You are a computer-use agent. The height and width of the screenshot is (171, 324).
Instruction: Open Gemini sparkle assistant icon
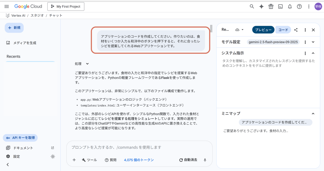tap(261, 7)
